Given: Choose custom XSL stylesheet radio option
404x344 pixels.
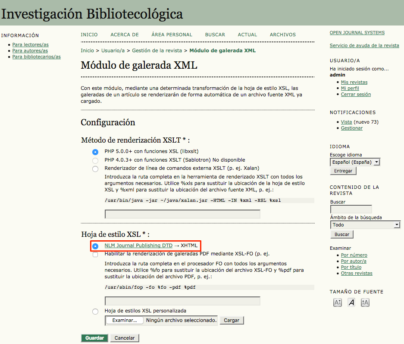Looking at the screenshot, I should [95, 311].
